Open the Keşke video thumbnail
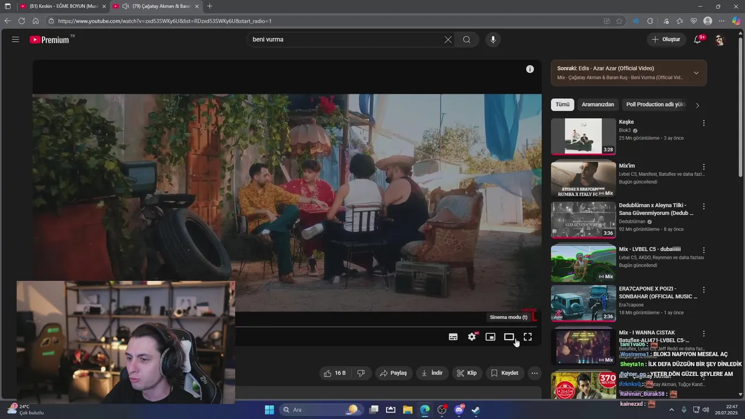 (583, 137)
